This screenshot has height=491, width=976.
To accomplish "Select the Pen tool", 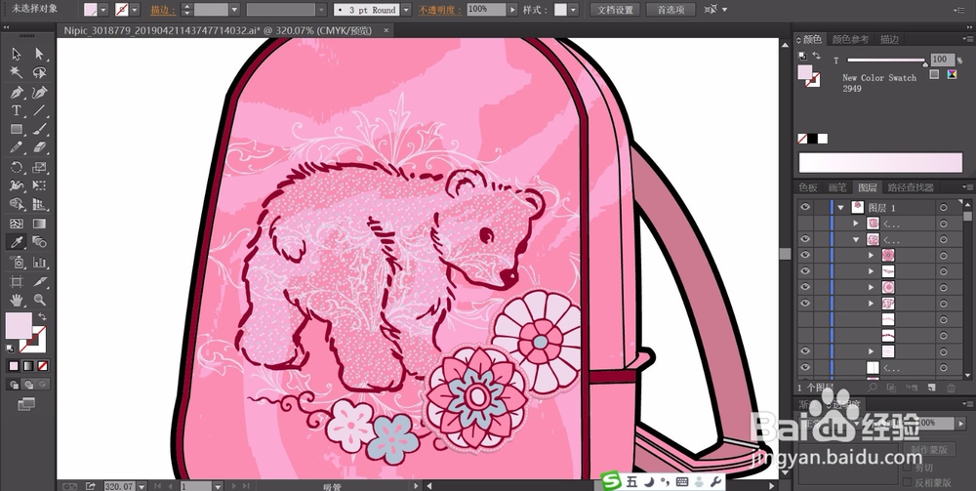I will (x=17, y=92).
